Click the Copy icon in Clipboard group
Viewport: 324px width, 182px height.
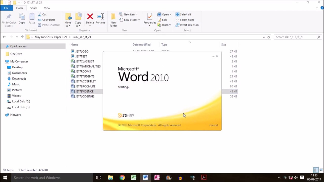22,17
